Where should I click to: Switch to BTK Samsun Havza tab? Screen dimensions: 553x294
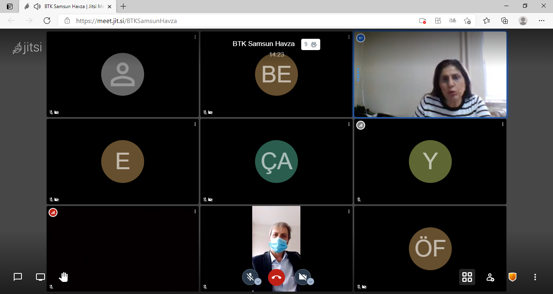(x=68, y=6)
